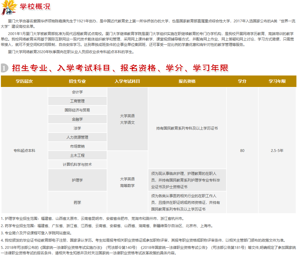297x257 pixels.
Task: Click note 2 about 药学专业招生范围
Action: [x=107, y=226]
